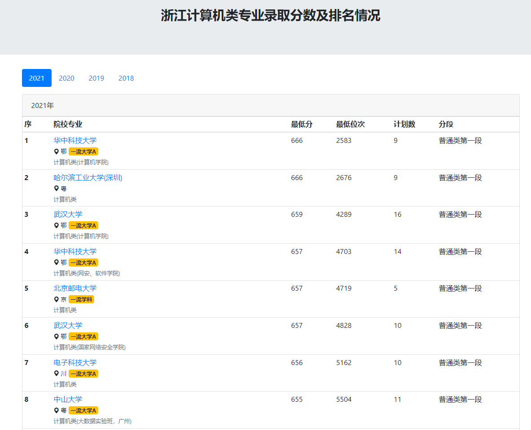This screenshot has width=531, height=430.
Task: Open 华中科技大学 link in row 4
Action: coord(75,252)
